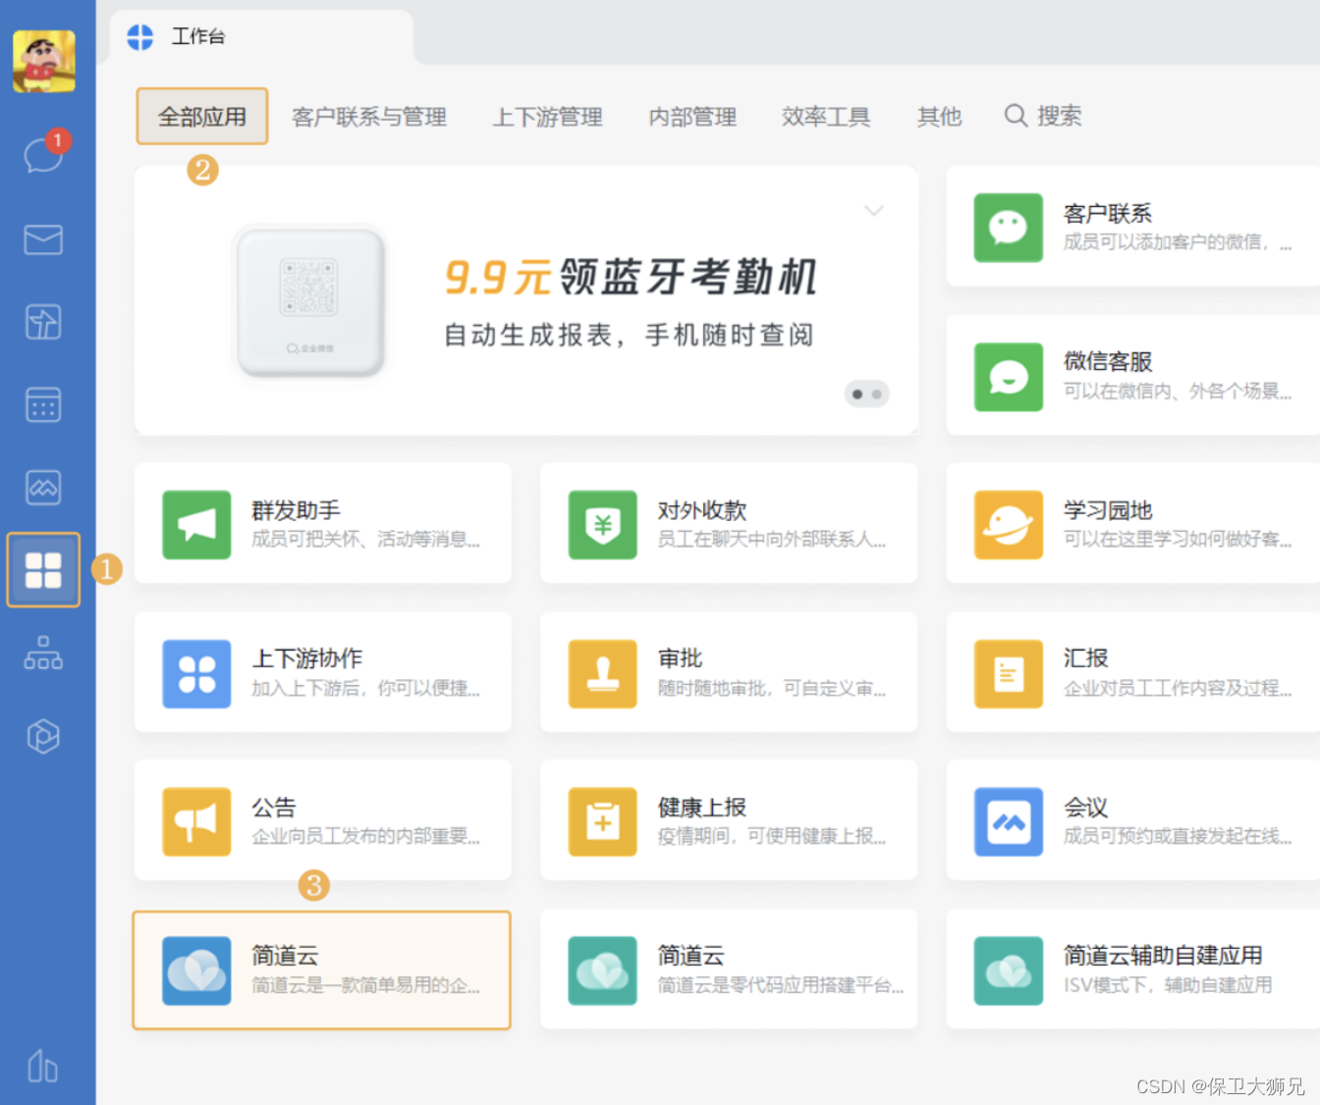1320x1105 pixels.
Task: Click the 客户联系 green chat icon
Action: coord(1009,228)
